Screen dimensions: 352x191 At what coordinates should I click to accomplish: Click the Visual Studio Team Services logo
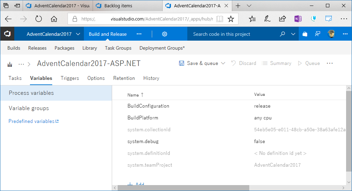[7, 34]
